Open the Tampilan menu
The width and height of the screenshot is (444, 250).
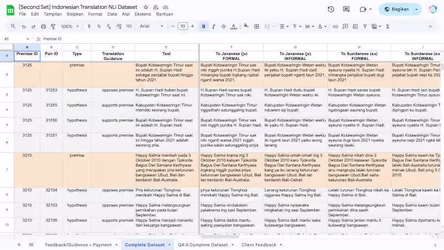click(x=52, y=14)
